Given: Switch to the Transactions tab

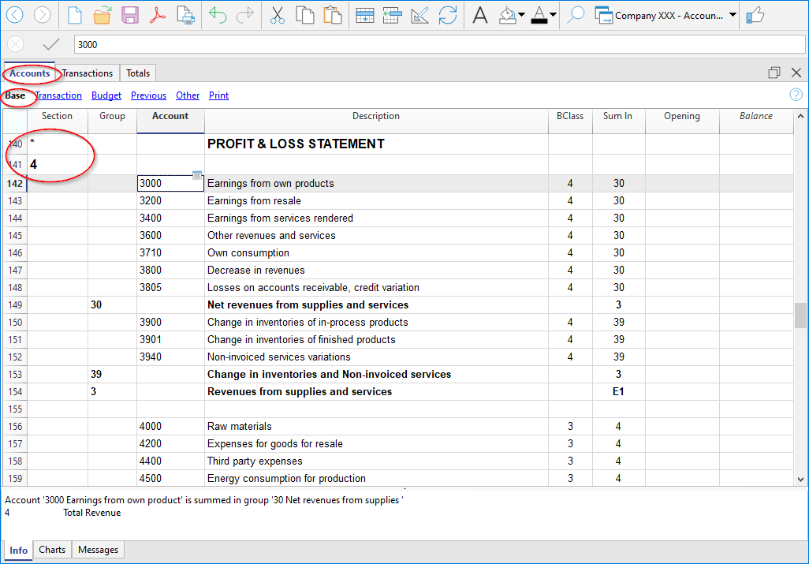Looking at the screenshot, I should tap(88, 73).
